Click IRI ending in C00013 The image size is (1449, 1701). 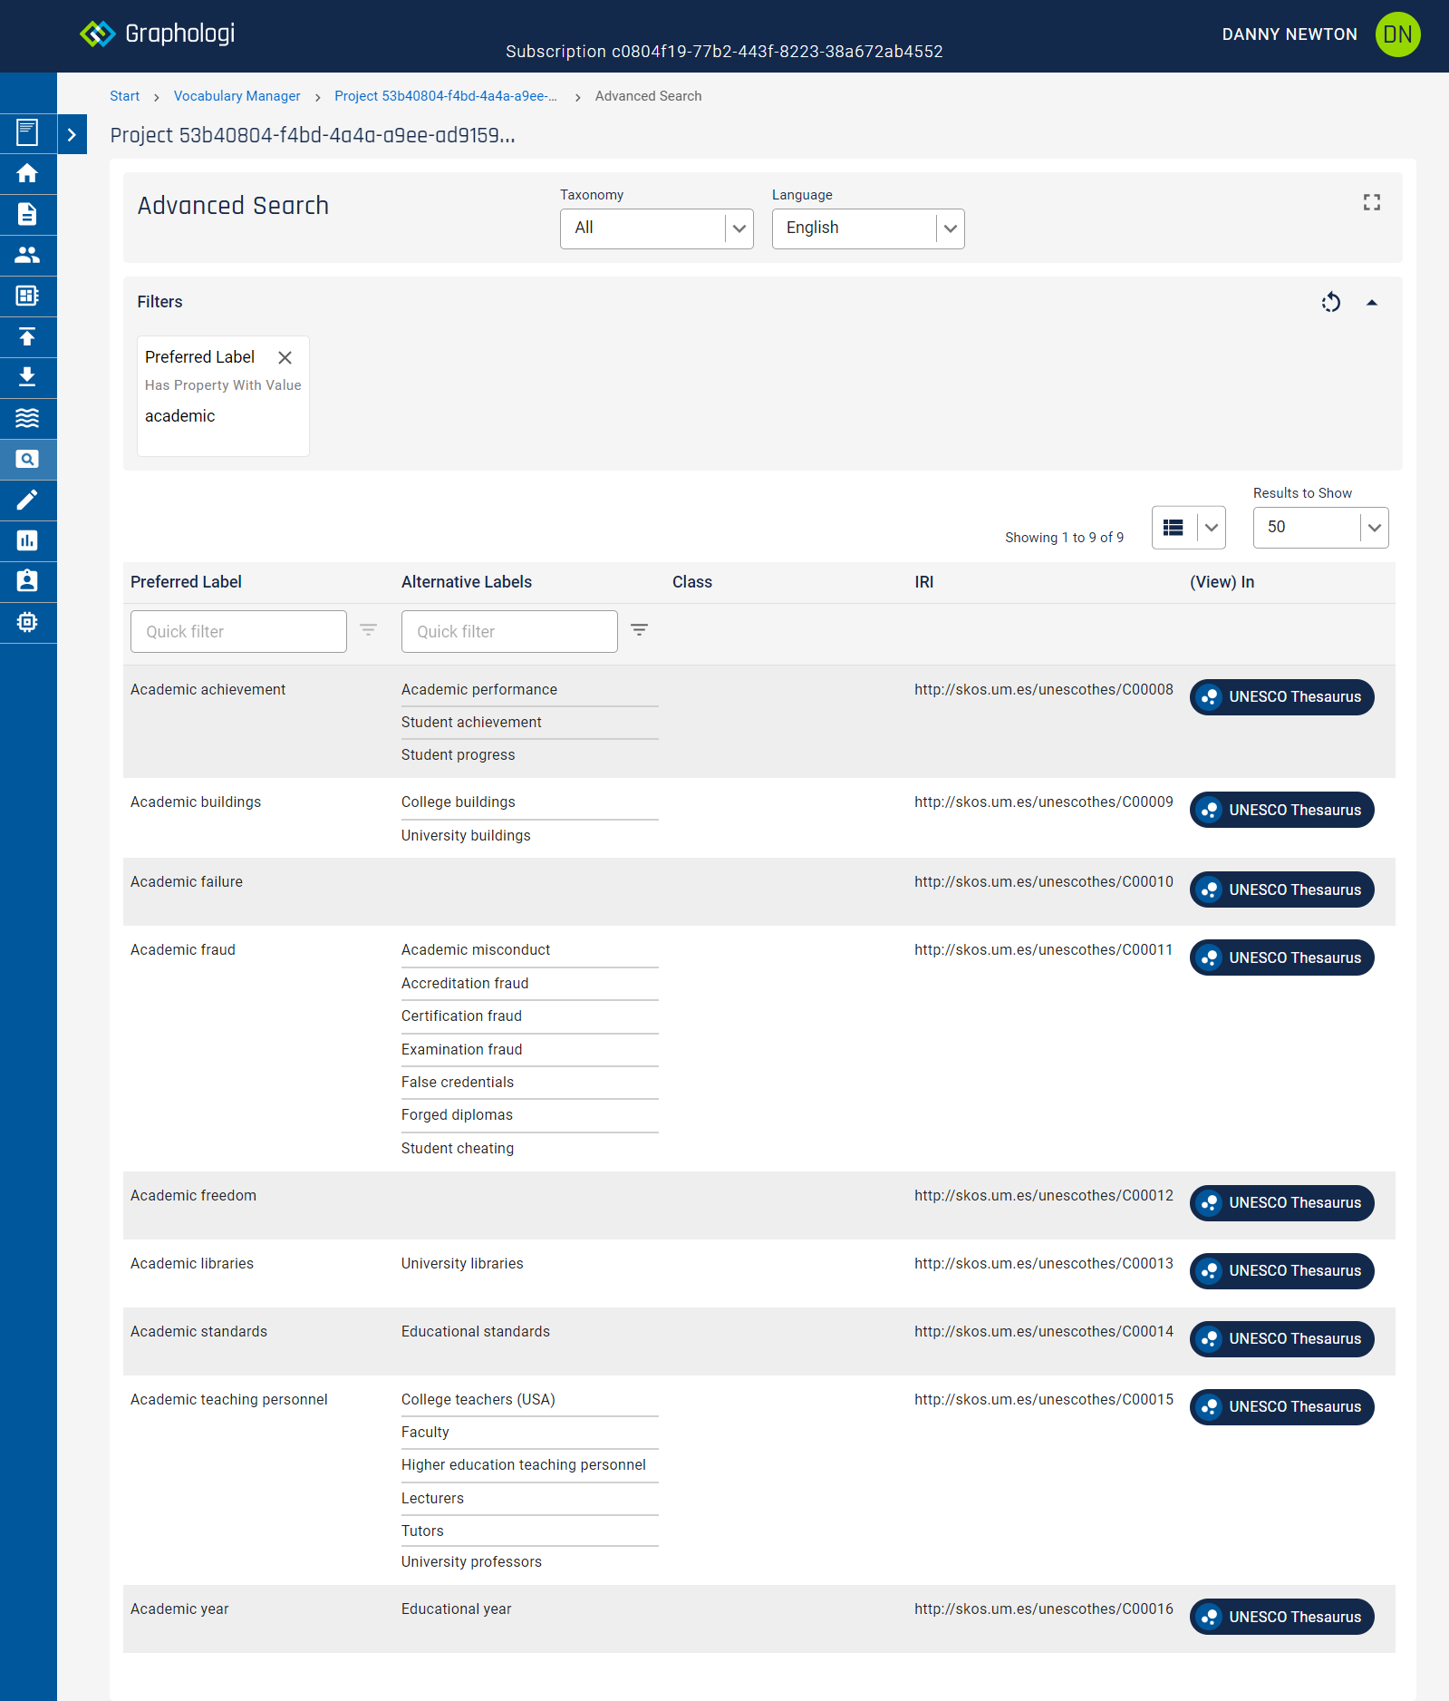point(1043,1264)
